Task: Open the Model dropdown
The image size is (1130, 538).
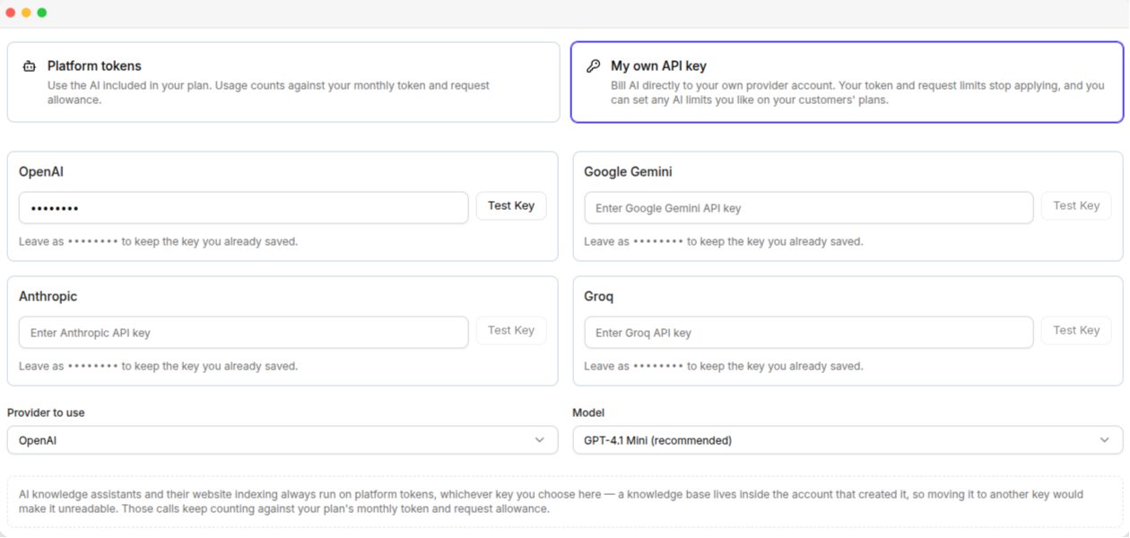Action: pos(847,440)
